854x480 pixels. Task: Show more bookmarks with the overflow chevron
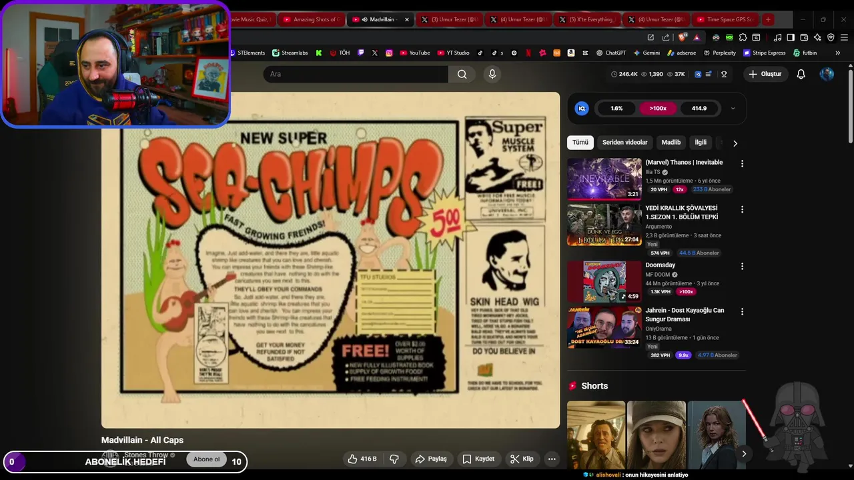837,53
